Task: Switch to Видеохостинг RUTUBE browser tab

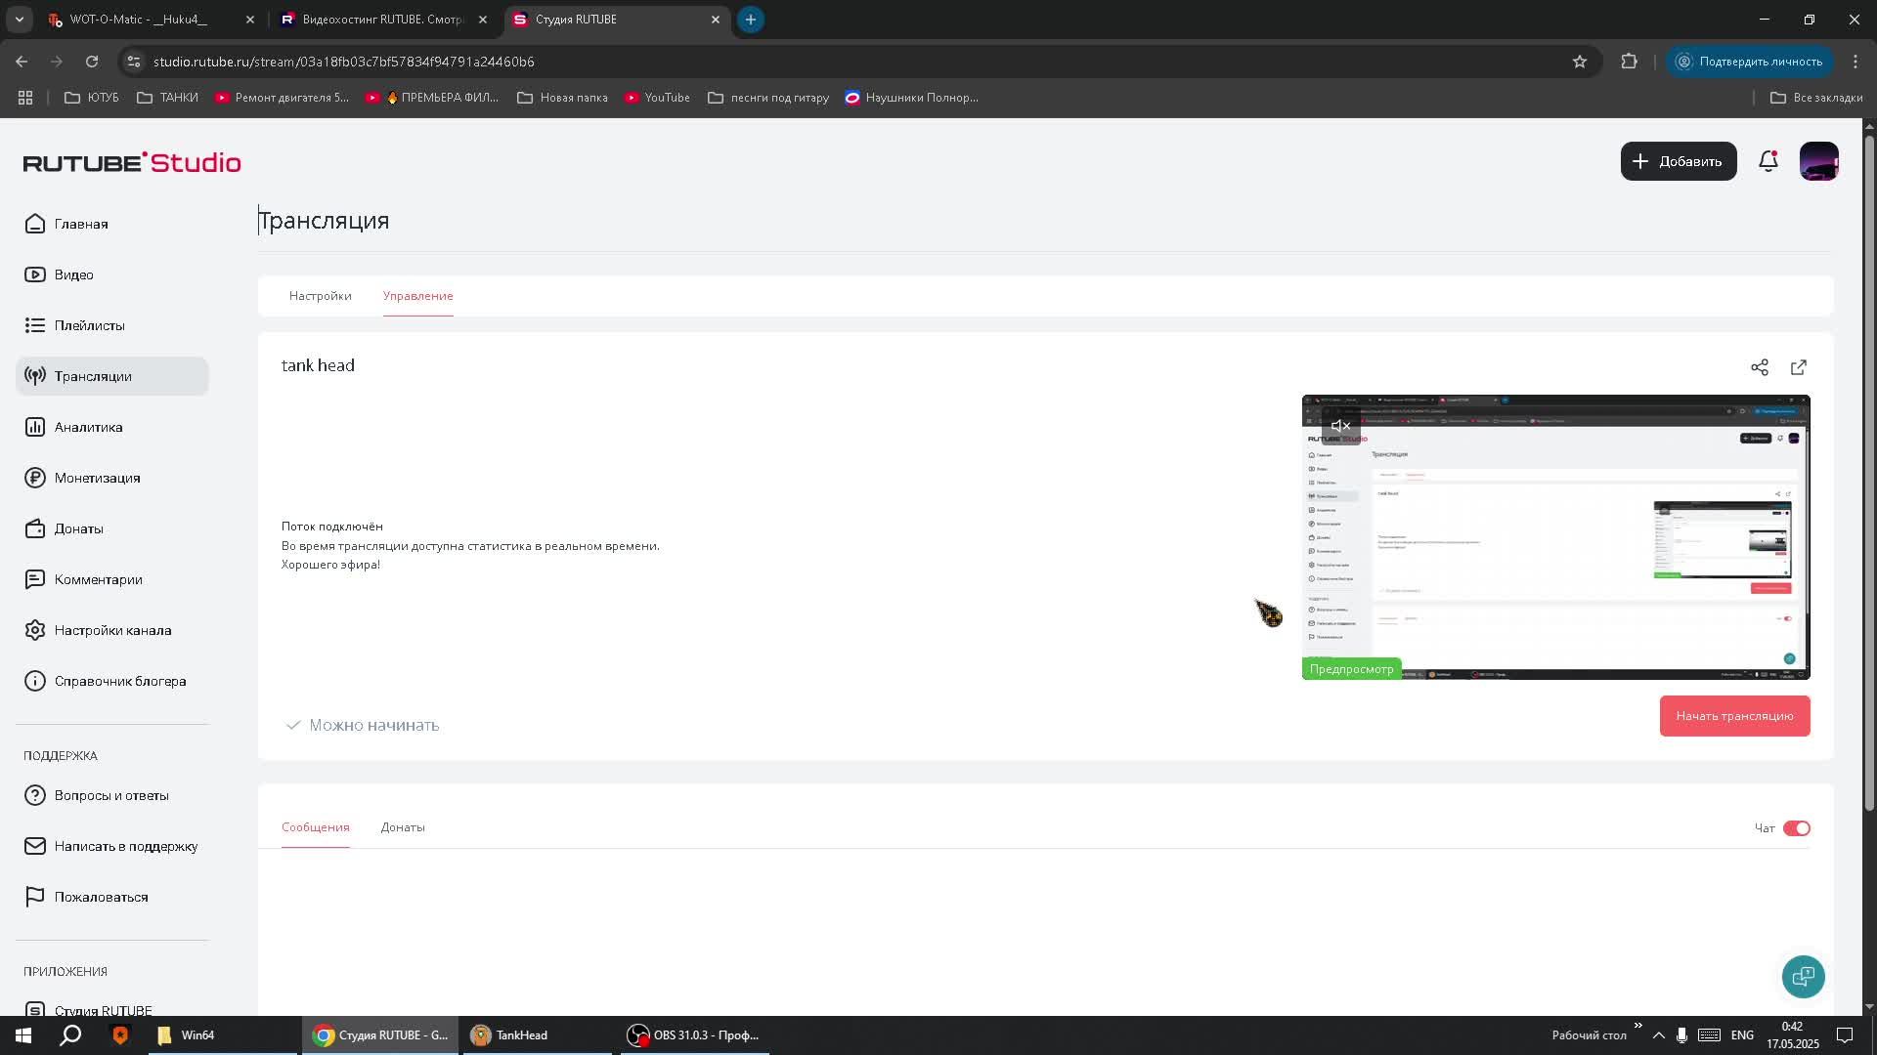Action: [382, 20]
